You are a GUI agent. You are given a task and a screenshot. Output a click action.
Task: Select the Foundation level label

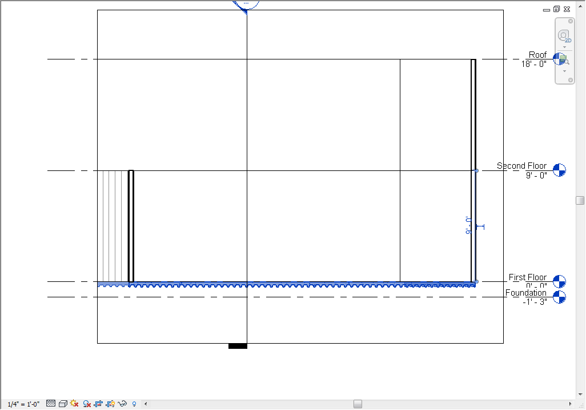(x=526, y=293)
